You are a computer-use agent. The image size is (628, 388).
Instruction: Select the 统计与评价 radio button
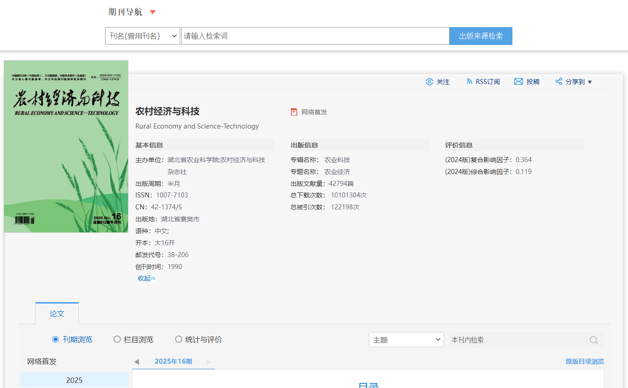tap(178, 339)
